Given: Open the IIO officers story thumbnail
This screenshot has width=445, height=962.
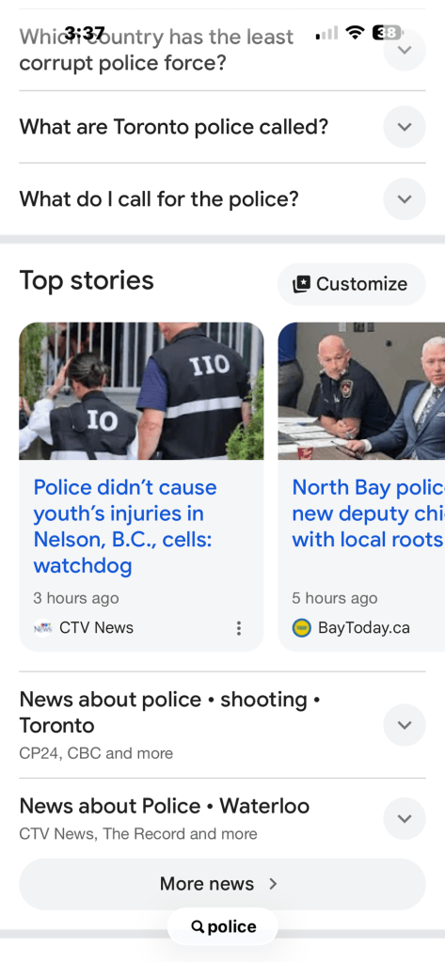Looking at the screenshot, I should (141, 391).
